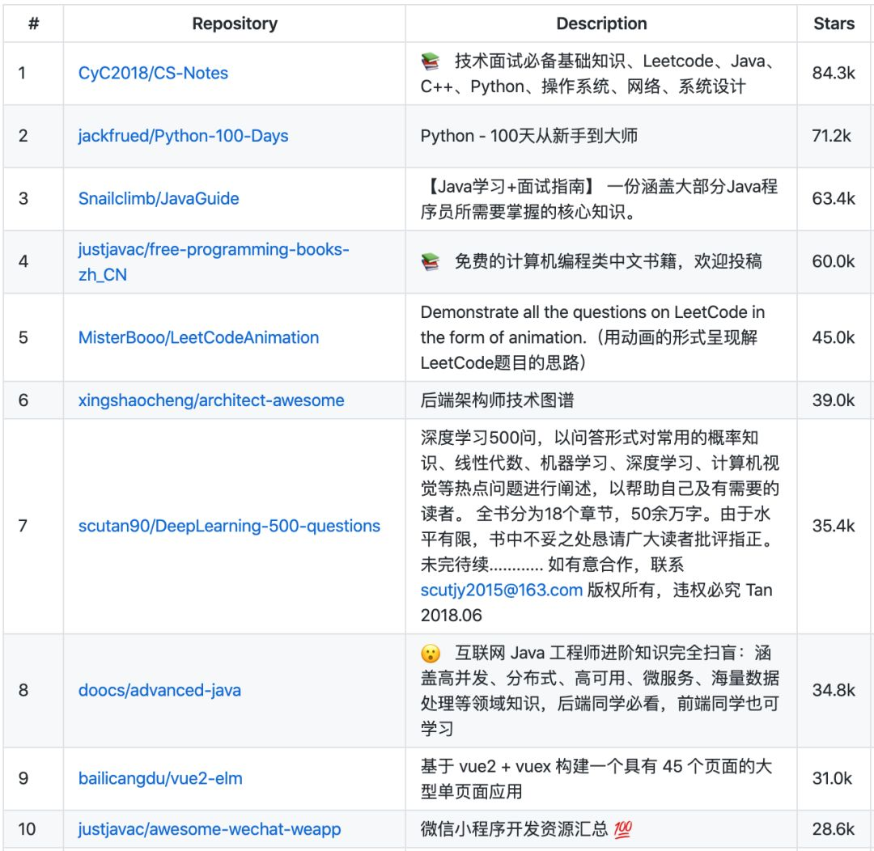Click the 28.6k stars value
874x851 pixels.
click(834, 828)
